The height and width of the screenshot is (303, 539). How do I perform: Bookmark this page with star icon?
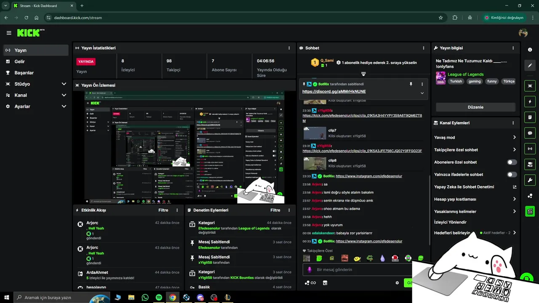click(x=440, y=18)
